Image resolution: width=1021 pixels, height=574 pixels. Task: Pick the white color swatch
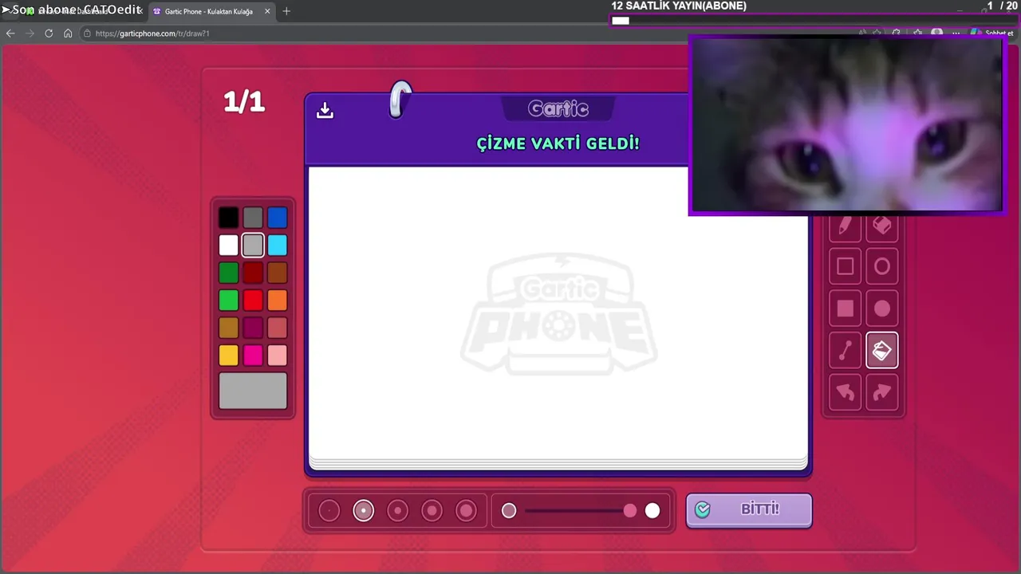229,245
